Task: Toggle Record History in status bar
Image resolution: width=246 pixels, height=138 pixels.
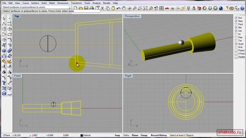Action: [159, 135]
